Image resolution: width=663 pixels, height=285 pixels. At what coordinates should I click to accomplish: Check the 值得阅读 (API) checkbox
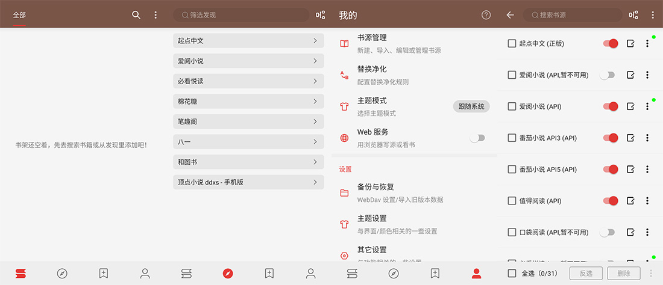(512, 201)
